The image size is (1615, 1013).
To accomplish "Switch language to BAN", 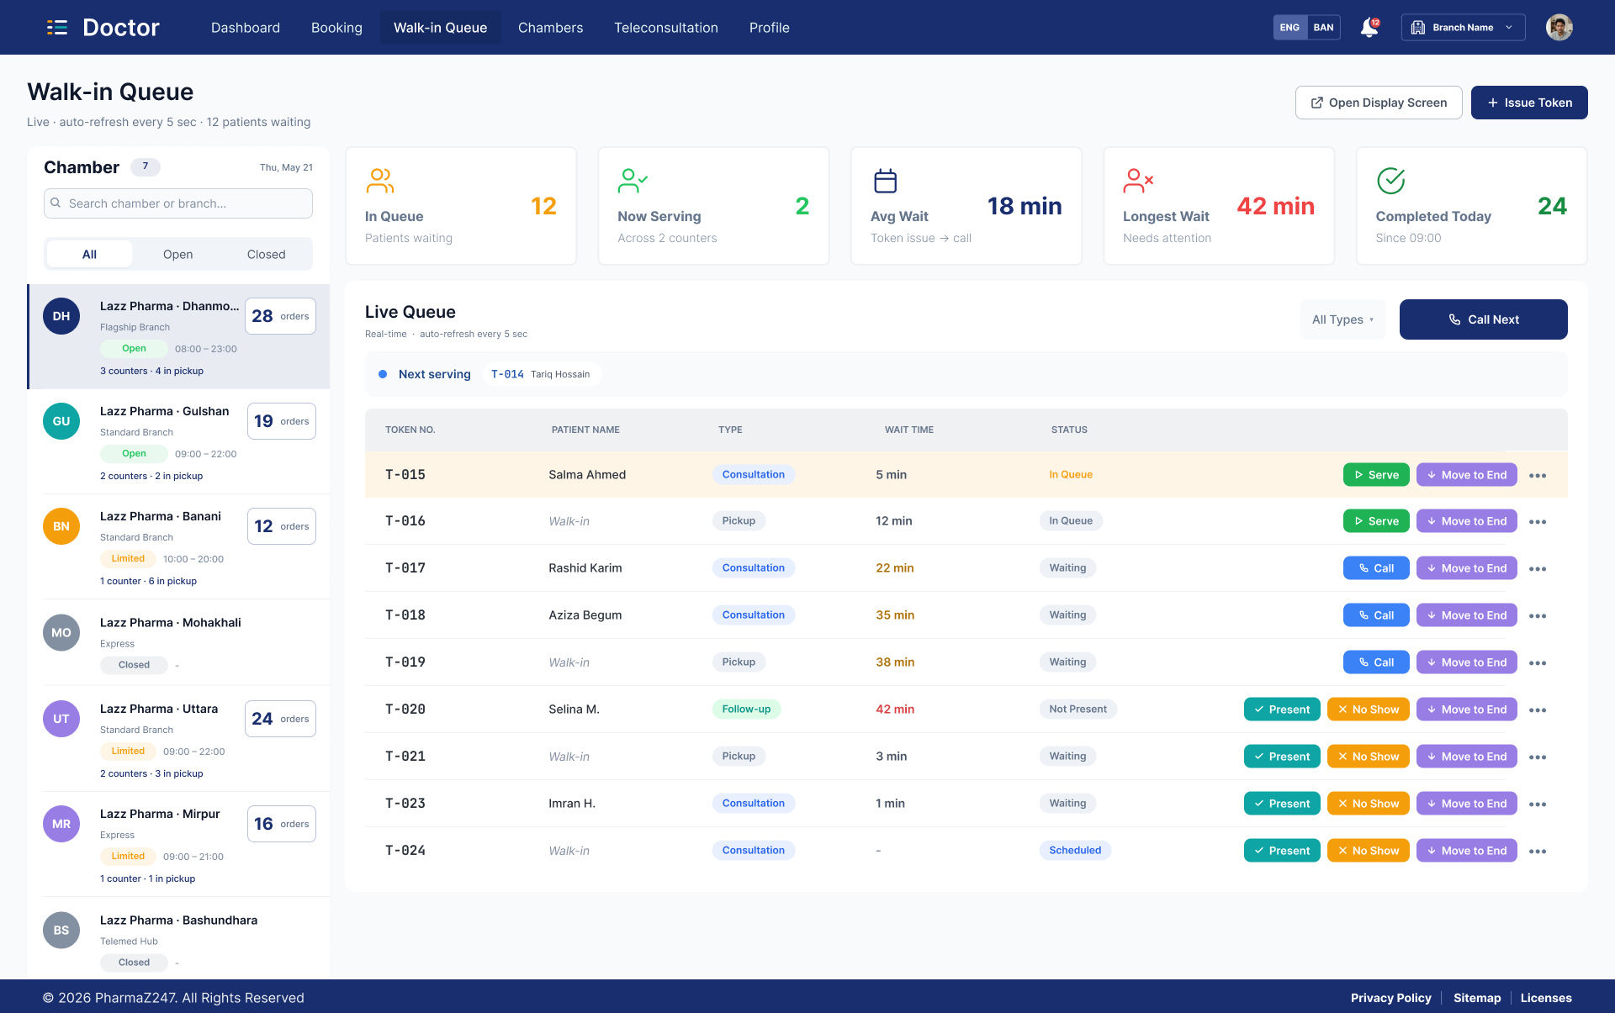I will coord(1323,28).
